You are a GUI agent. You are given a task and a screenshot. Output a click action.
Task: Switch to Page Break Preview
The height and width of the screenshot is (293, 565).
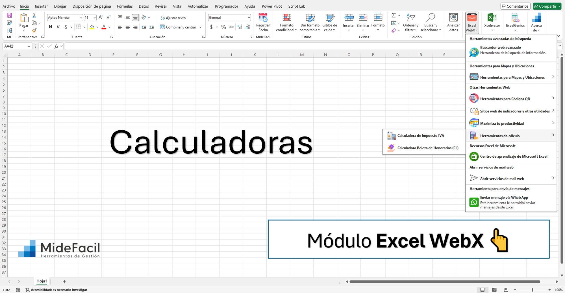[506, 290]
